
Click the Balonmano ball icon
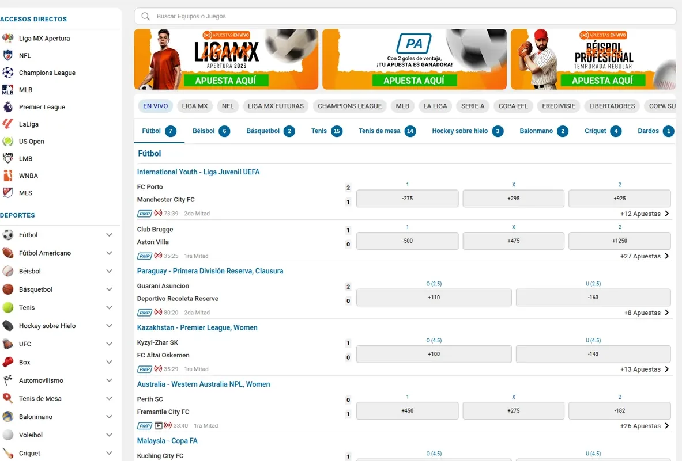tap(8, 417)
